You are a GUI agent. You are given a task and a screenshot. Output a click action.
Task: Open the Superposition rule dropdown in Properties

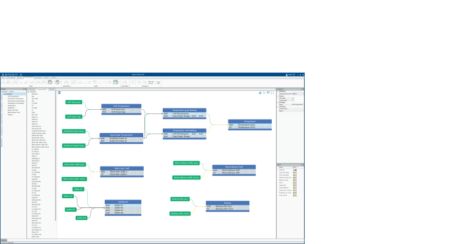pos(297,94)
